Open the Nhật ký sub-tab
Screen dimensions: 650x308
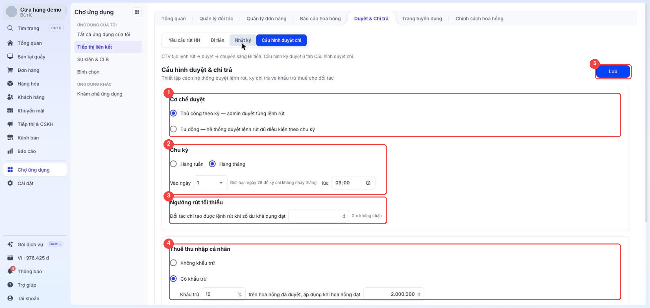point(243,40)
